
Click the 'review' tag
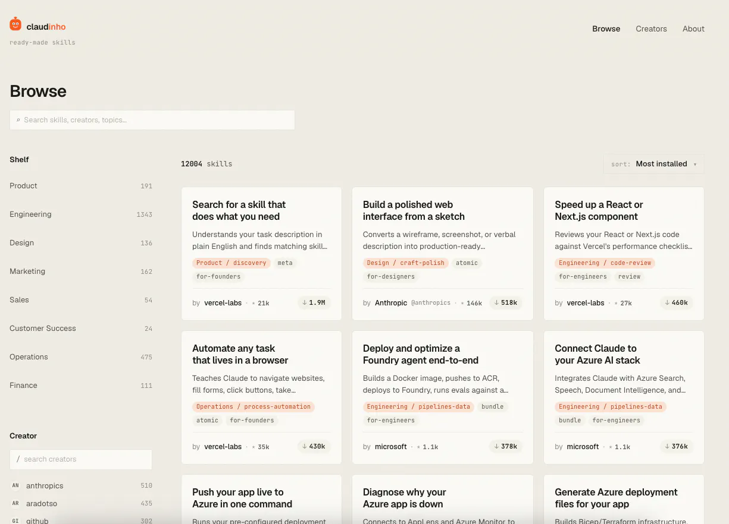click(629, 276)
